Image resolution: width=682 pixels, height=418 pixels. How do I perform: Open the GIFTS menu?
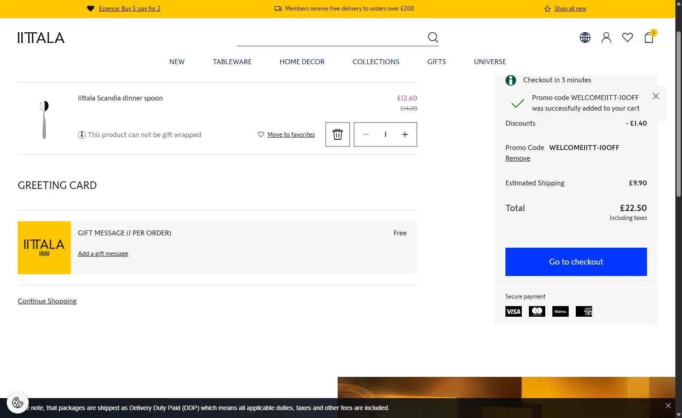point(436,62)
